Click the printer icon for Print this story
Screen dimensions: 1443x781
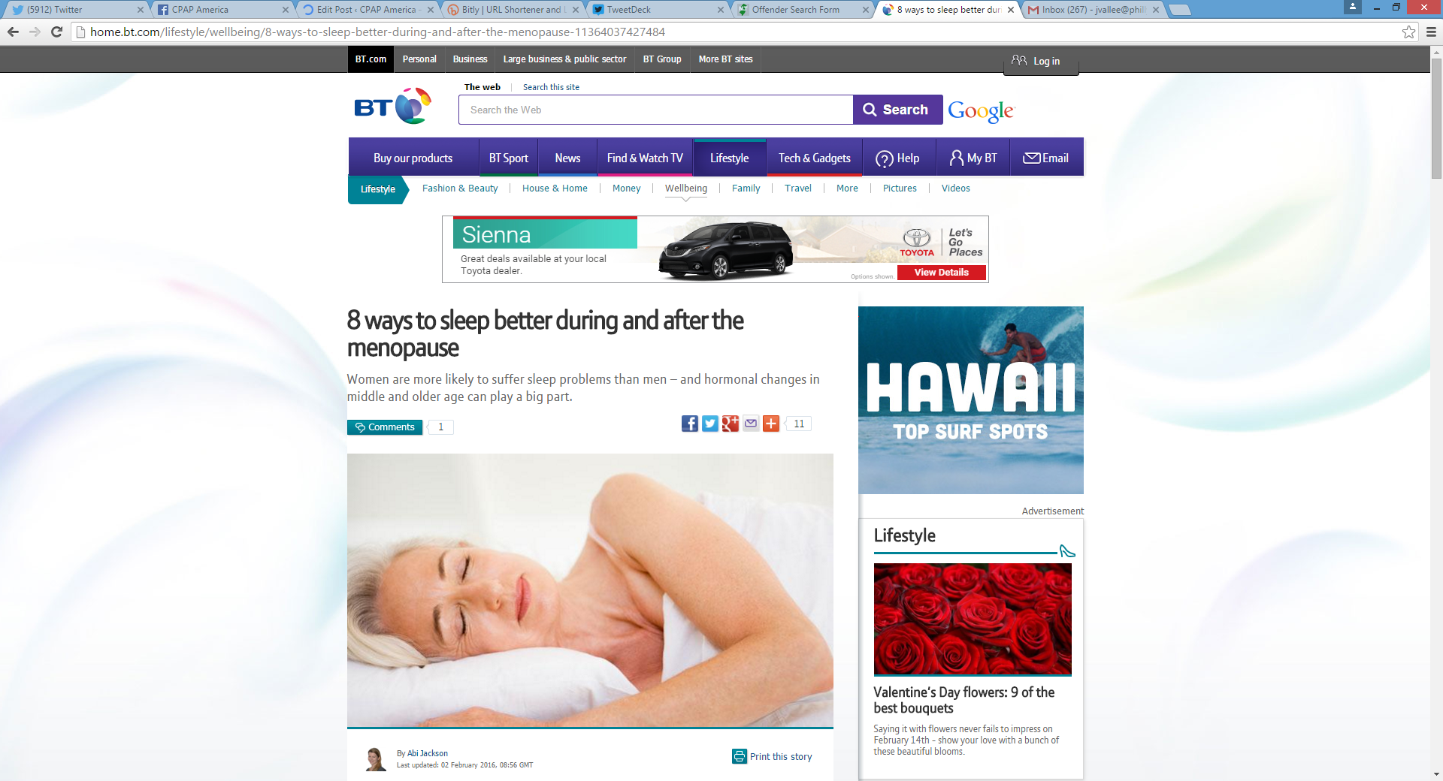click(740, 756)
